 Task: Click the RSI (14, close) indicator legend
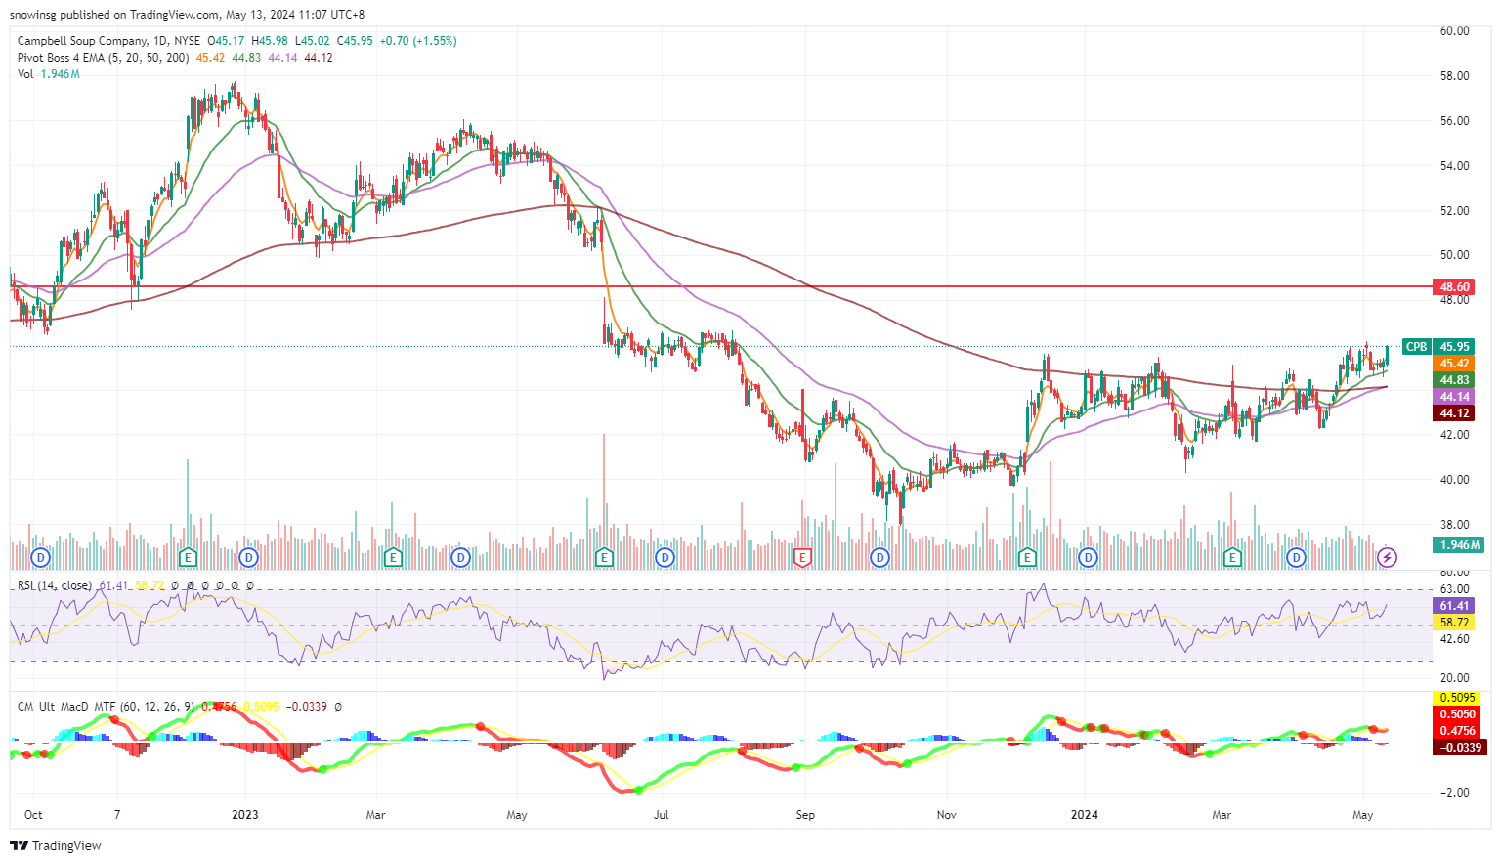55,585
